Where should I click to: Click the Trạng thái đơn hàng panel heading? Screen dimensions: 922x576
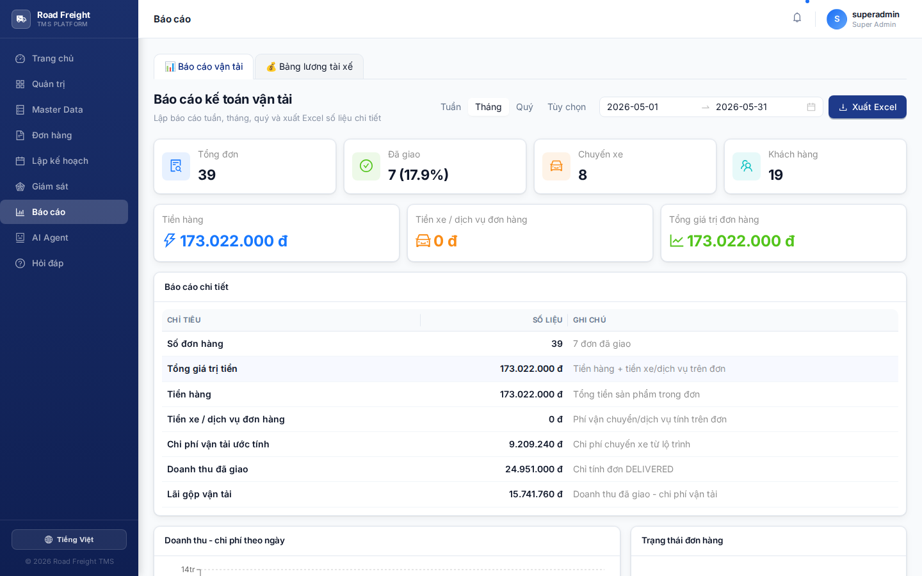pos(683,540)
